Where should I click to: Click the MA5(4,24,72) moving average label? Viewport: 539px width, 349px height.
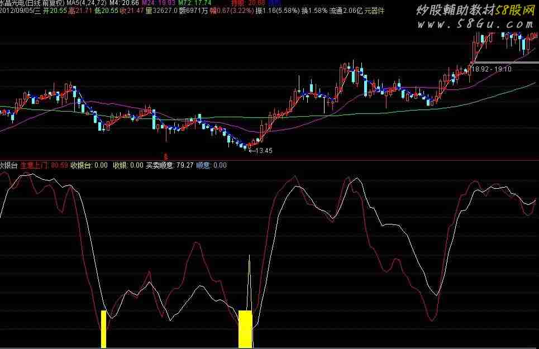[86, 3]
